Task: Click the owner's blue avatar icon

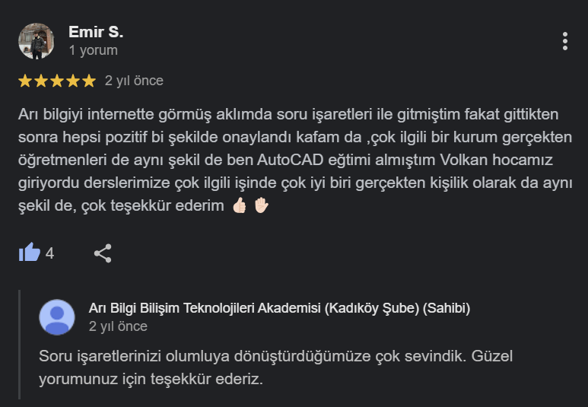Action: point(57,317)
